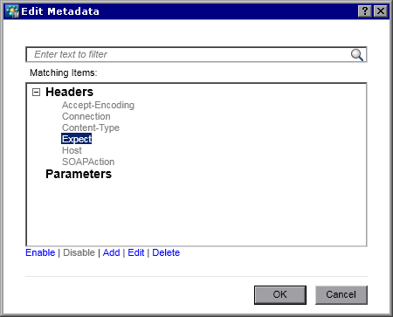The width and height of the screenshot is (393, 317).
Task: Select the highlighted Expect header
Action: point(77,139)
